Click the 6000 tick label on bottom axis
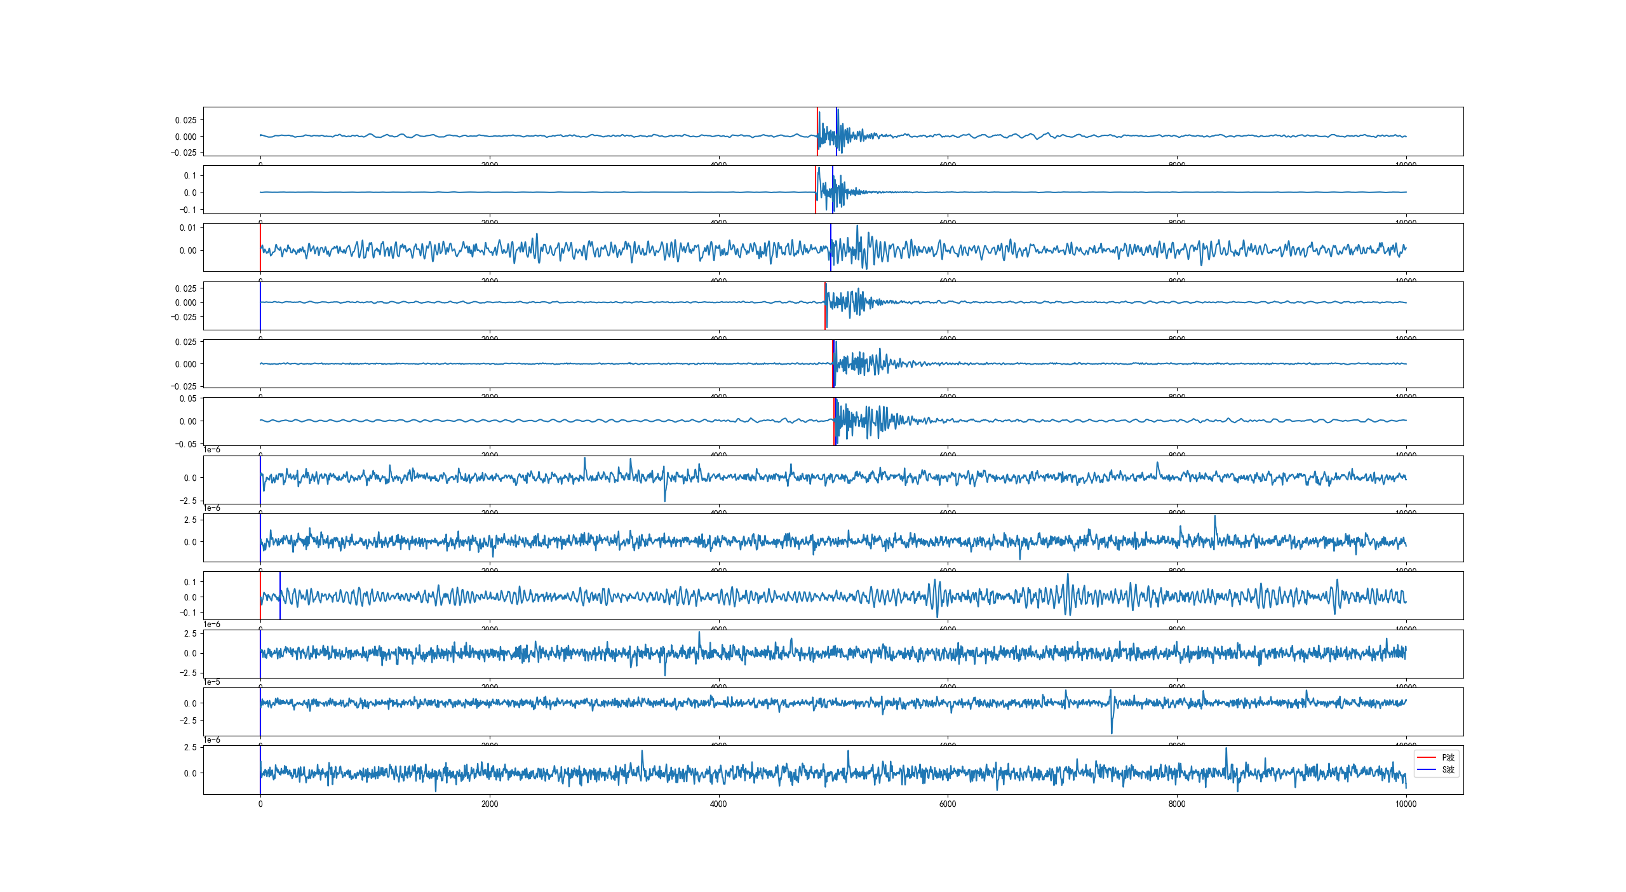Screen dimensions: 1626x892 (x=947, y=804)
